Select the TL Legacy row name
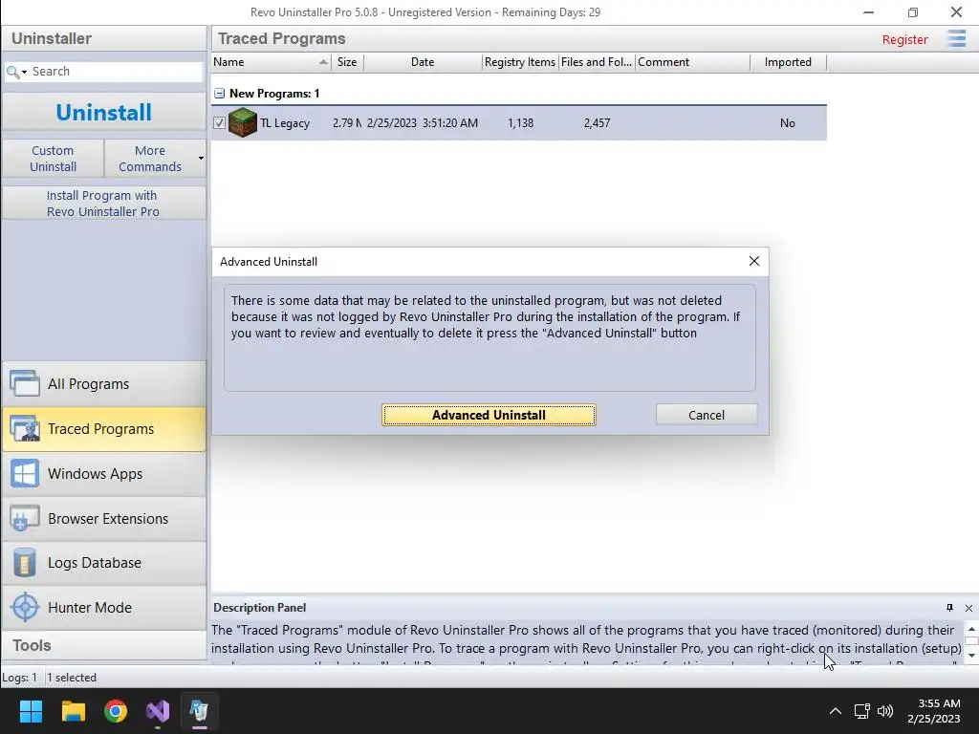The image size is (979, 734). pos(285,123)
